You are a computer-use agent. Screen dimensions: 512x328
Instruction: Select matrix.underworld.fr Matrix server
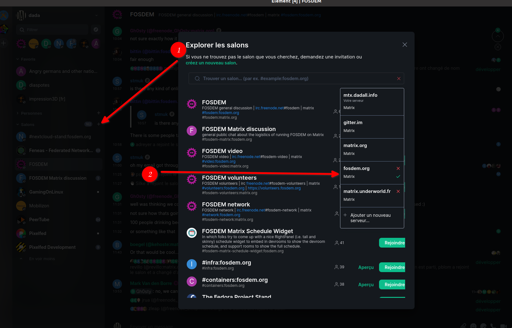pyautogui.click(x=372, y=196)
